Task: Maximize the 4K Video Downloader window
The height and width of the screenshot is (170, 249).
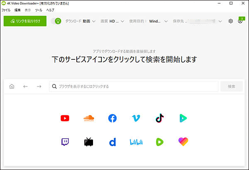Action: pos(231,3)
